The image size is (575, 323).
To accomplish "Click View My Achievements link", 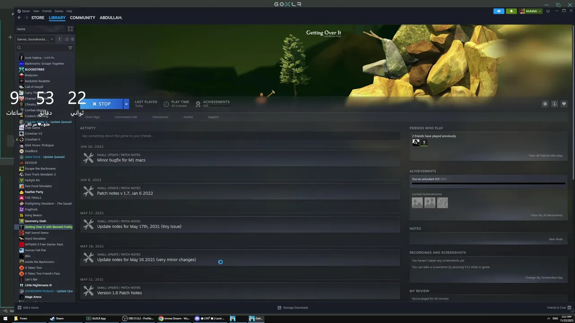I will [x=546, y=215].
